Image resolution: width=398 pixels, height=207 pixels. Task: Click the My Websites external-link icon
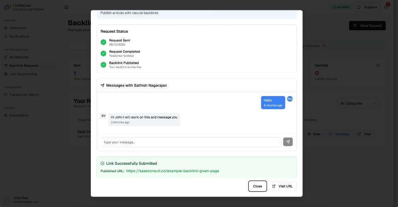click(x=5, y=57)
